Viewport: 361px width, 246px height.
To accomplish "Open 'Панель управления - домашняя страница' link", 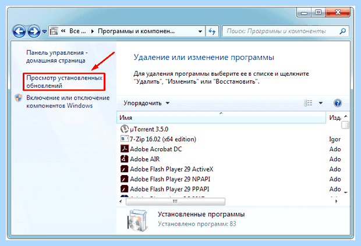I will coord(56,56).
